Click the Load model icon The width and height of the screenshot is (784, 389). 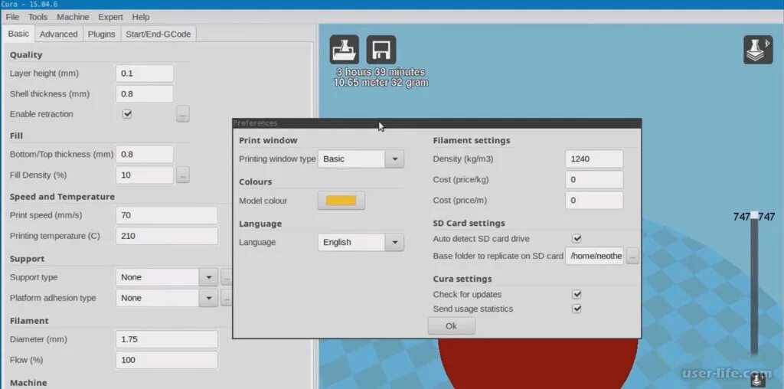tap(344, 49)
